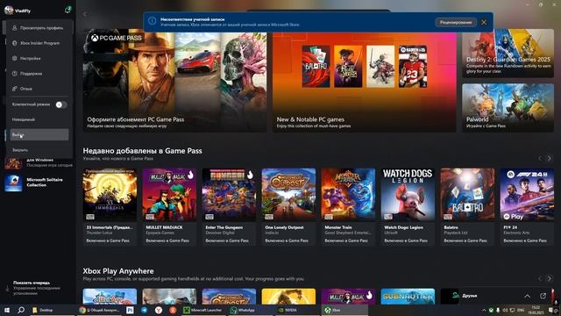Click the info icon in the banner
Viewport: 561px width, 316px height.
152,21
